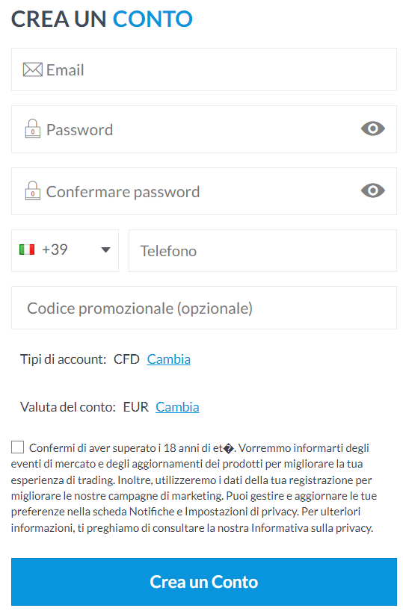Click Cambia next to Tipi di account CFD

(x=168, y=359)
